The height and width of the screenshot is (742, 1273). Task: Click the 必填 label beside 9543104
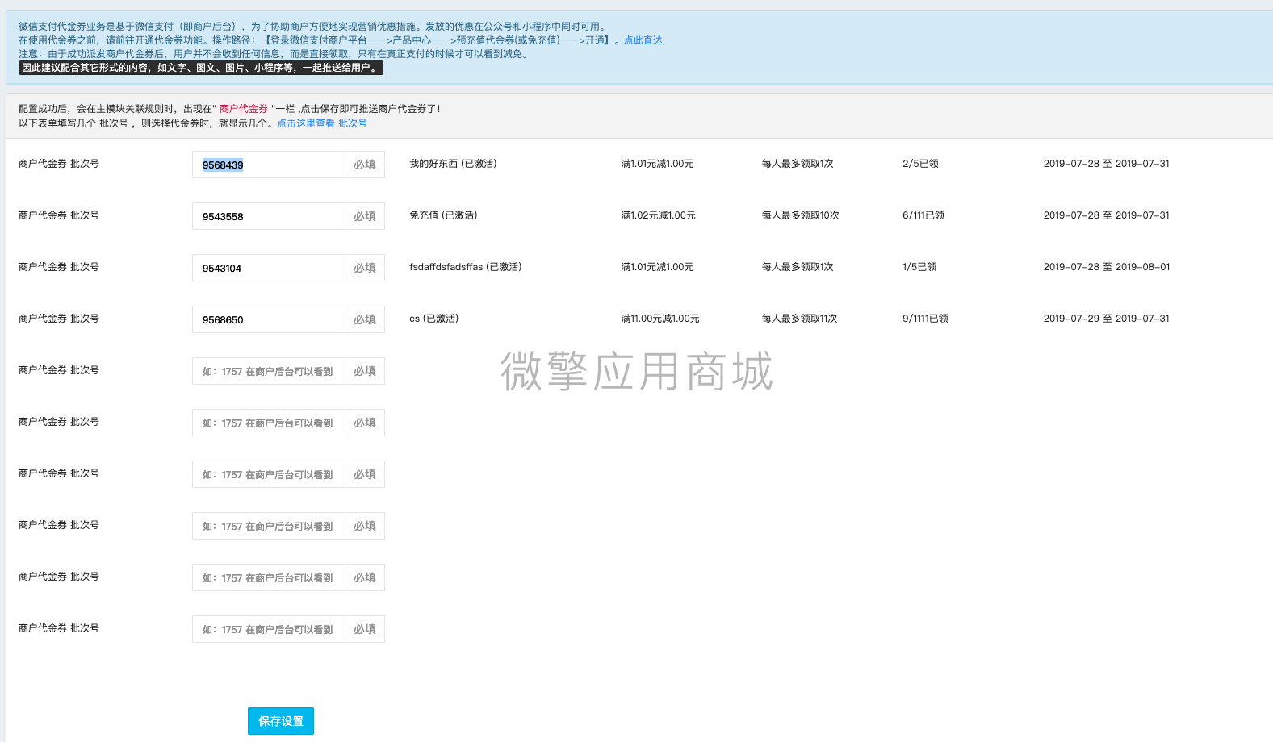pyautogui.click(x=365, y=268)
